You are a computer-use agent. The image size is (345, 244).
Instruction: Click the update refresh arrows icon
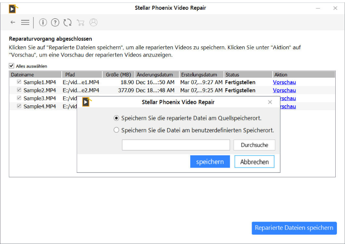click(x=67, y=22)
